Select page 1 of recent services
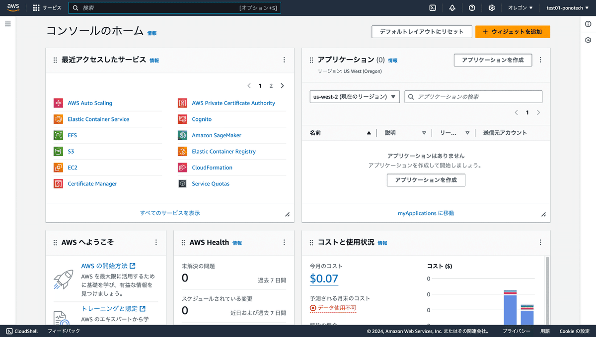The height and width of the screenshot is (337, 596). (260, 86)
